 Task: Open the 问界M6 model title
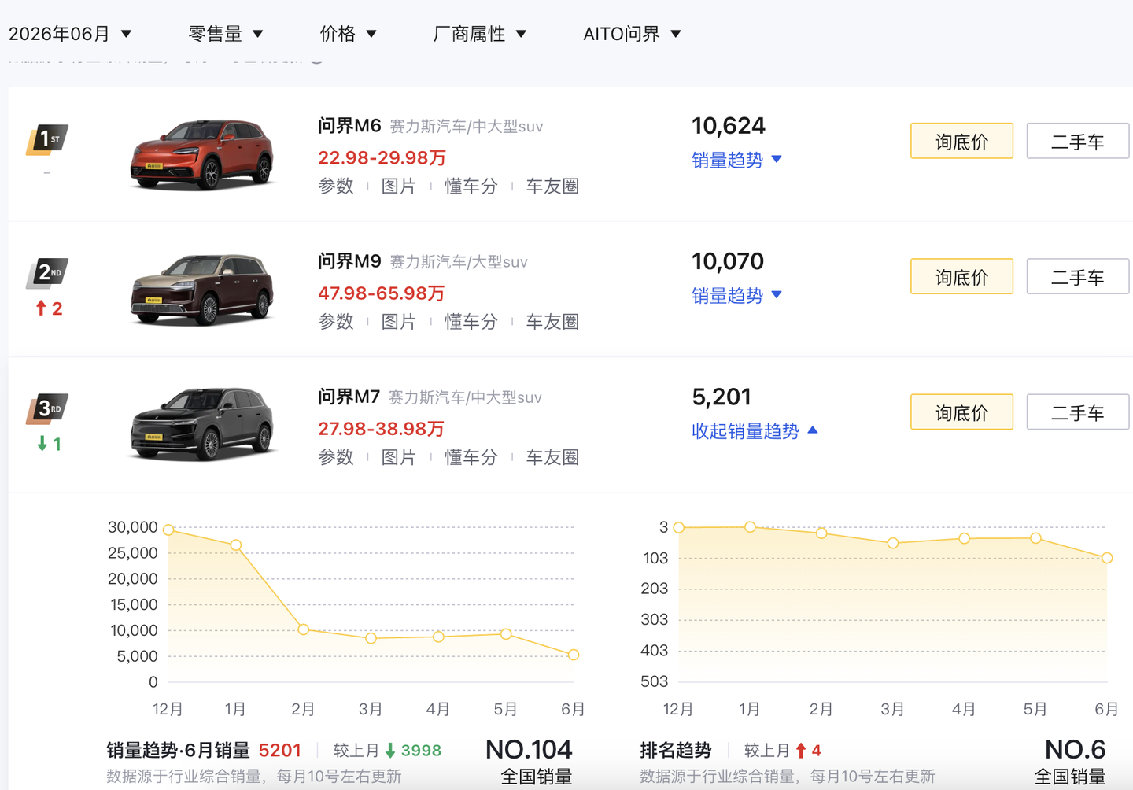349,126
